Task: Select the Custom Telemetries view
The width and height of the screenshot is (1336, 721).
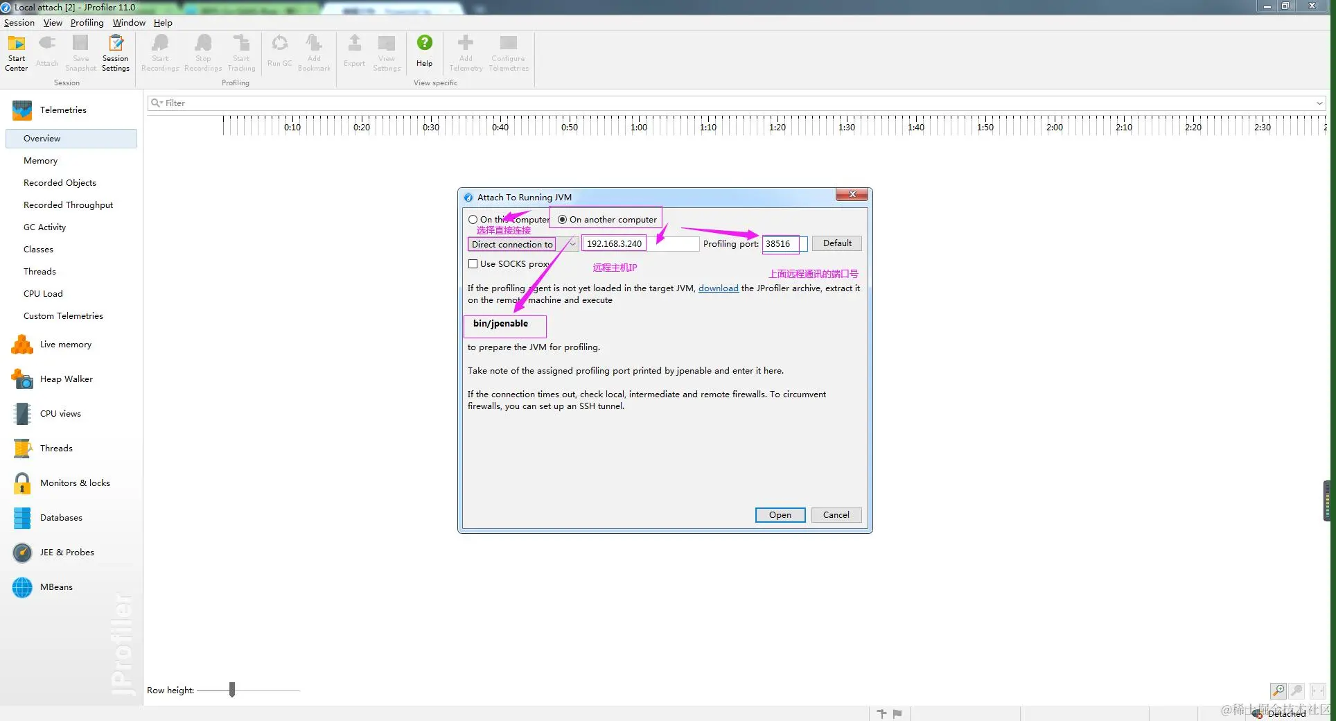Action: pos(63,316)
